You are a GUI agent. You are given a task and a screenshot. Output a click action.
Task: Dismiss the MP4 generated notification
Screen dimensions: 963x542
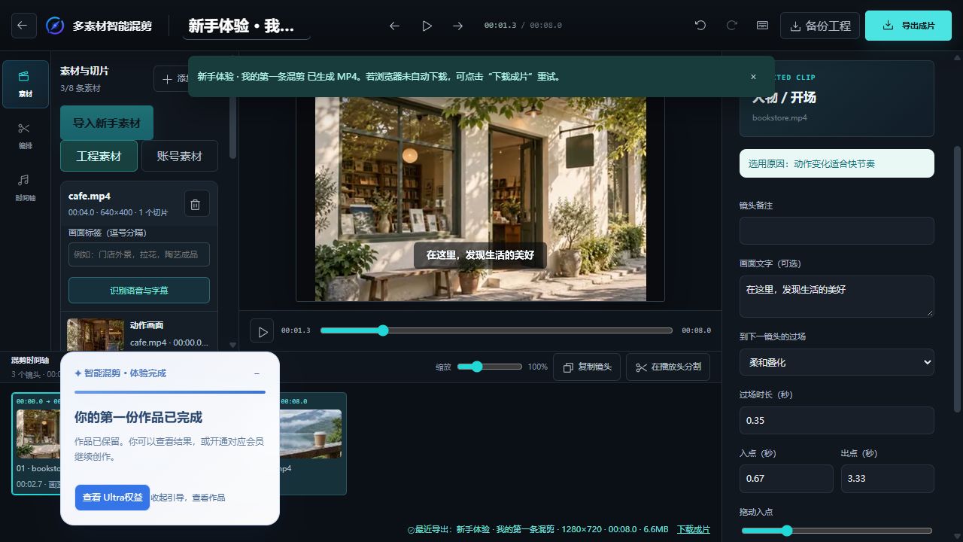tap(753, 77)
